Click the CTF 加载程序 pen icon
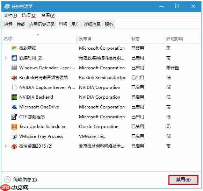 [x=14, y=117]
